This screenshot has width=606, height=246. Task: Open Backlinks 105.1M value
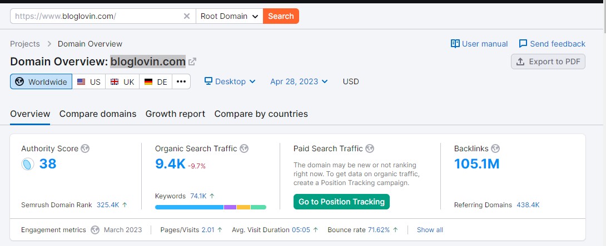pos(477,164)
